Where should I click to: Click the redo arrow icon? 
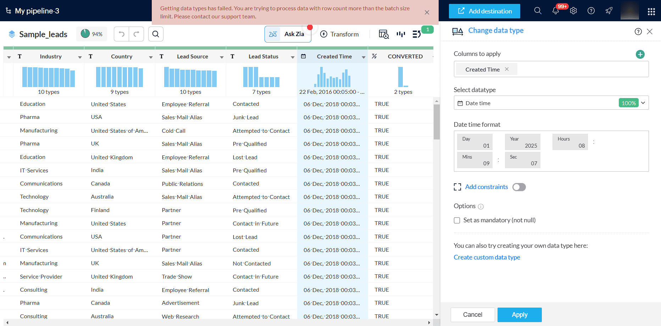click(136, 34)
